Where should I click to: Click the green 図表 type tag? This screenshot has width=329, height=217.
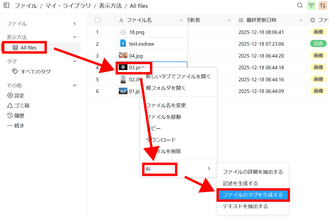[318, 44]
